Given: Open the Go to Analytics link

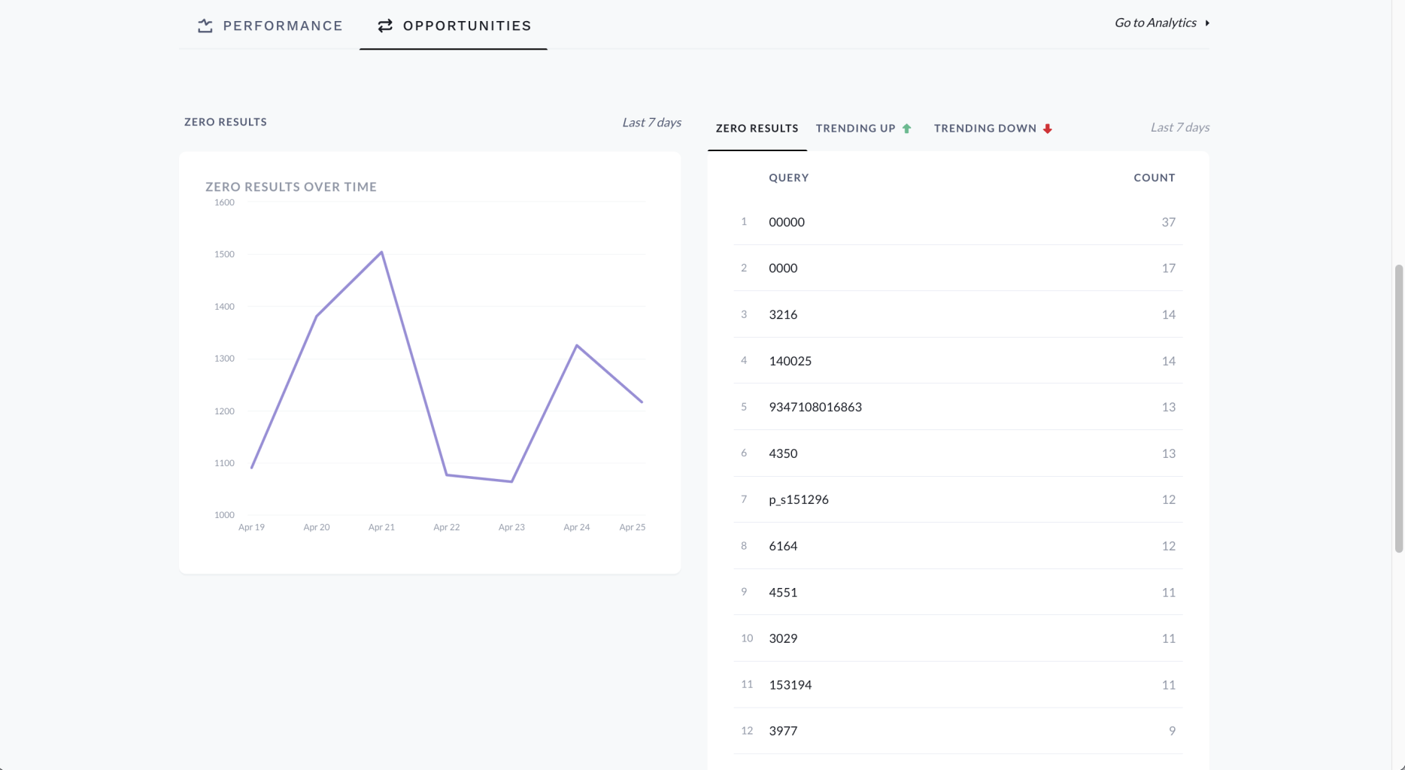Looking at the screenshot, I should click(x=1162, y=23).
